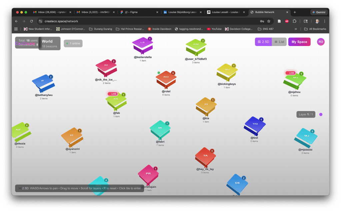Select the @bethanylwu blue beacon tile
Screen dimensions: 341x211
pyautogui.click(x=43, y=84)
